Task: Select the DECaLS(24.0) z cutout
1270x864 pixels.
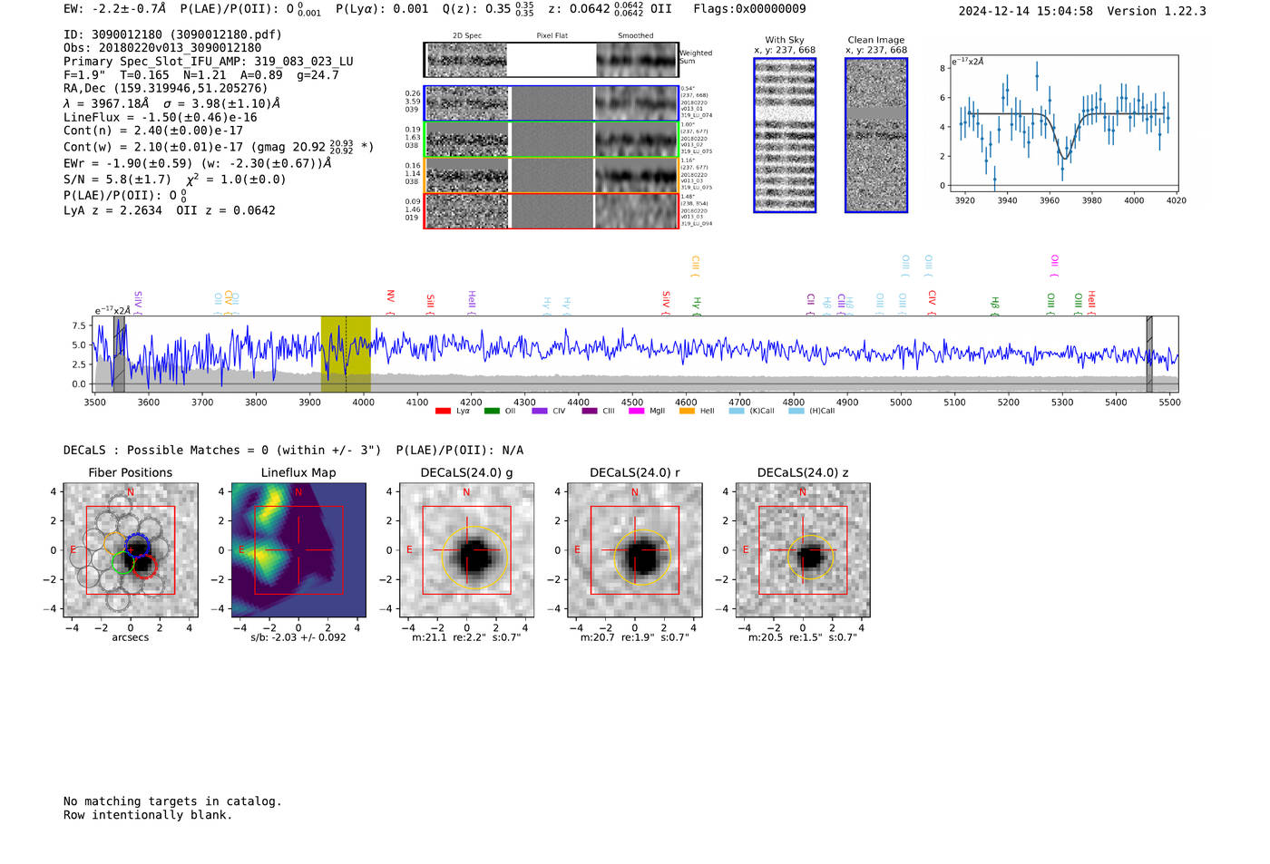Action: [x=803, y=549]
